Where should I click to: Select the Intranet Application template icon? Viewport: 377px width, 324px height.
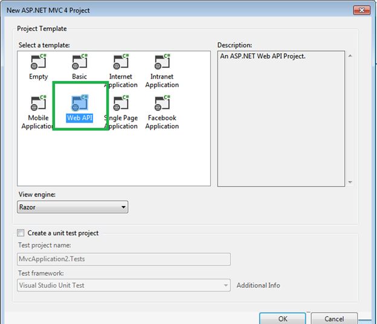click(162, 62)
